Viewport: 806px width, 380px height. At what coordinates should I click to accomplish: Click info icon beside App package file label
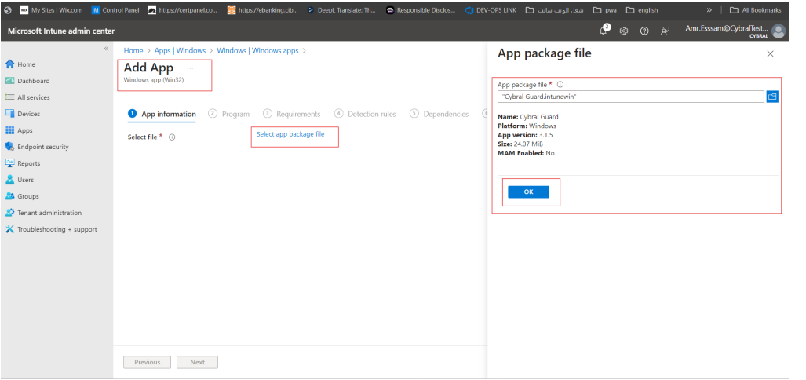click(560, 84)
